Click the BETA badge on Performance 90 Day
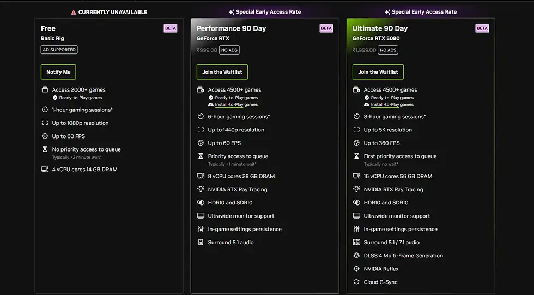534x295 pixels. pyautogui.click(x=326, y=28)
